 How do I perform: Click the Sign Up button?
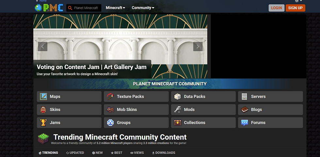[x=295, y=8]
